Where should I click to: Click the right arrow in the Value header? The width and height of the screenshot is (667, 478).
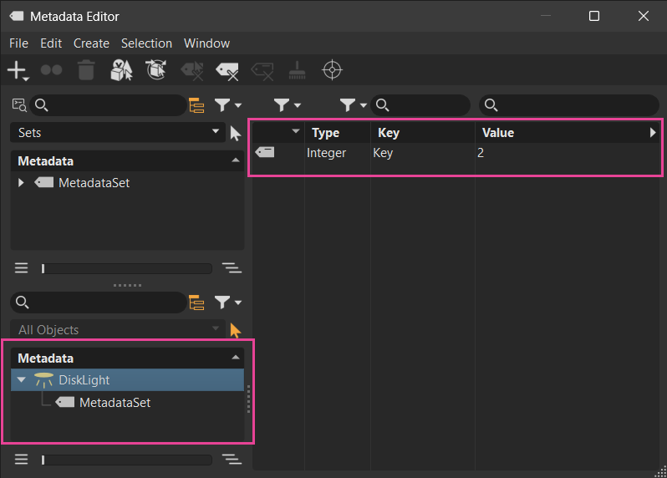[653, 132]
